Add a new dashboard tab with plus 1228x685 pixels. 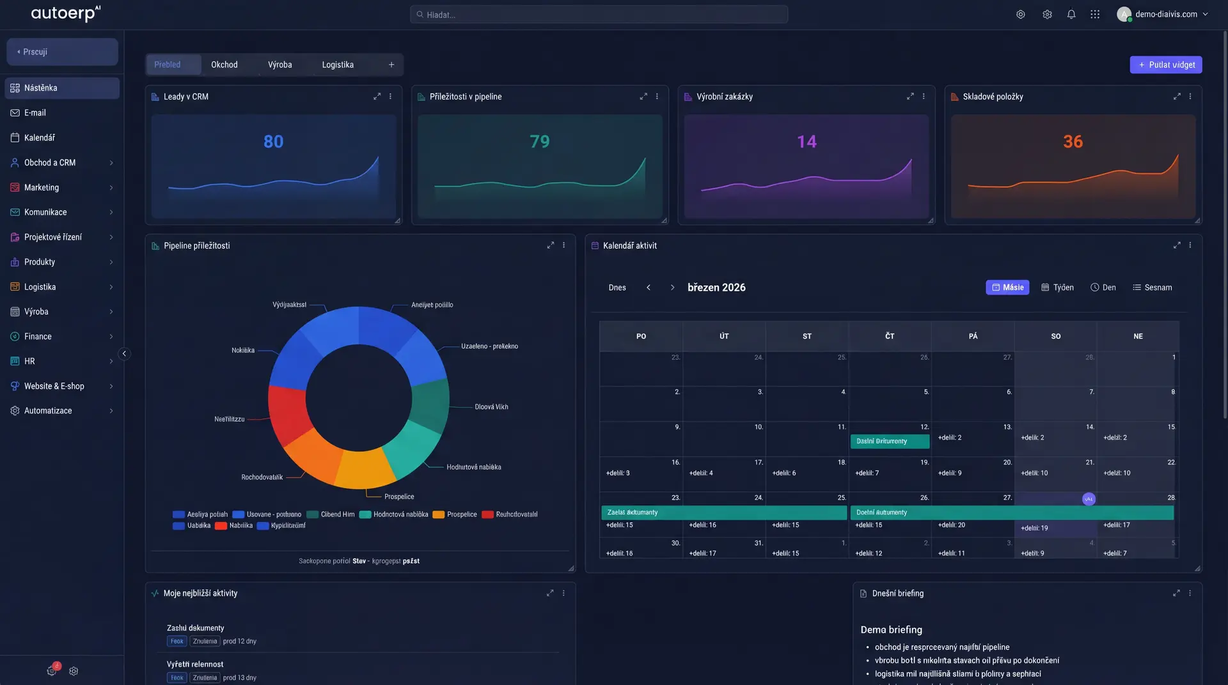391,65
